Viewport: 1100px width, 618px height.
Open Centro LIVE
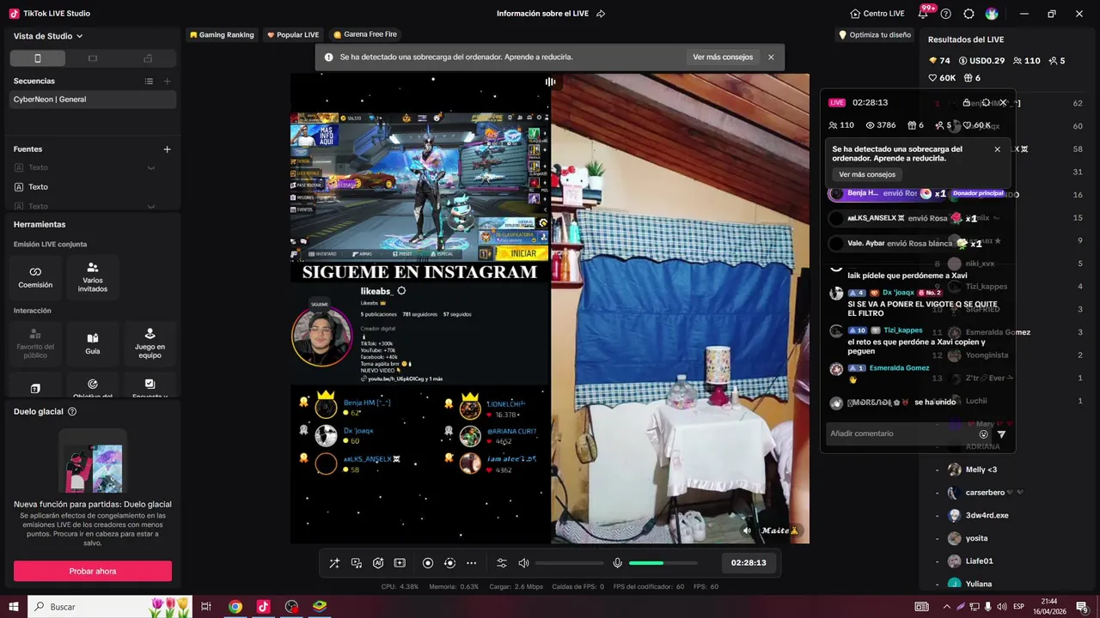(x=877, y=14)
